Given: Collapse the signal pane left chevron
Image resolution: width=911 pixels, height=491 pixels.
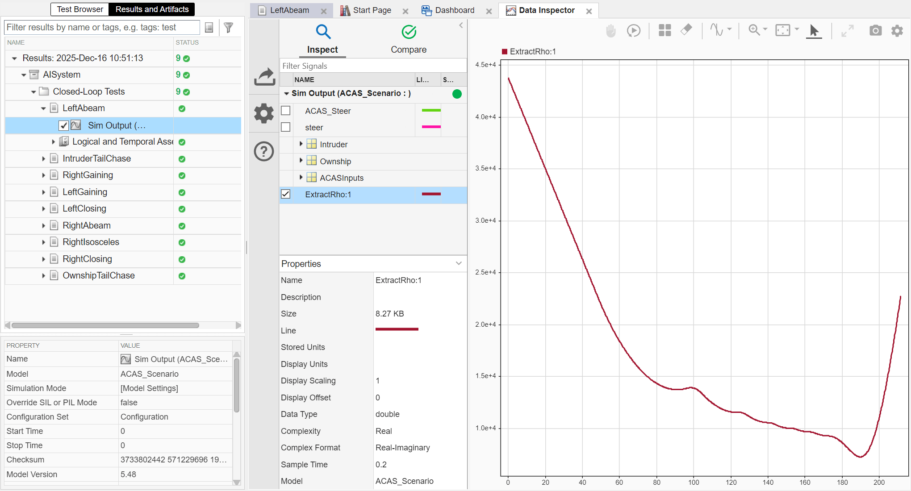Looking at the screenshot, I should click(461, 25).
